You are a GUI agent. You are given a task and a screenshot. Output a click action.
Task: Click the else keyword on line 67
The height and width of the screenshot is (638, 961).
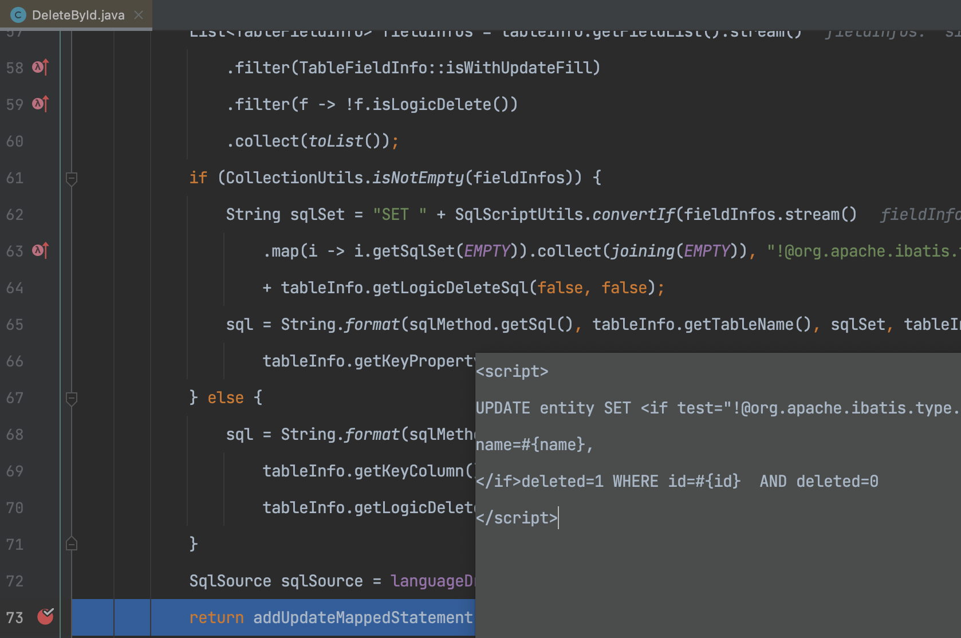(x=225, y=398)
